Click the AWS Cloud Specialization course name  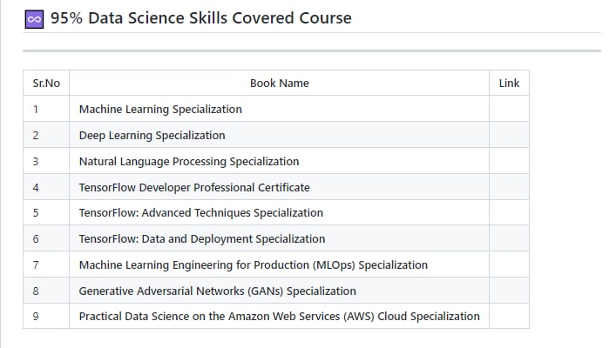tap(279, 316)
